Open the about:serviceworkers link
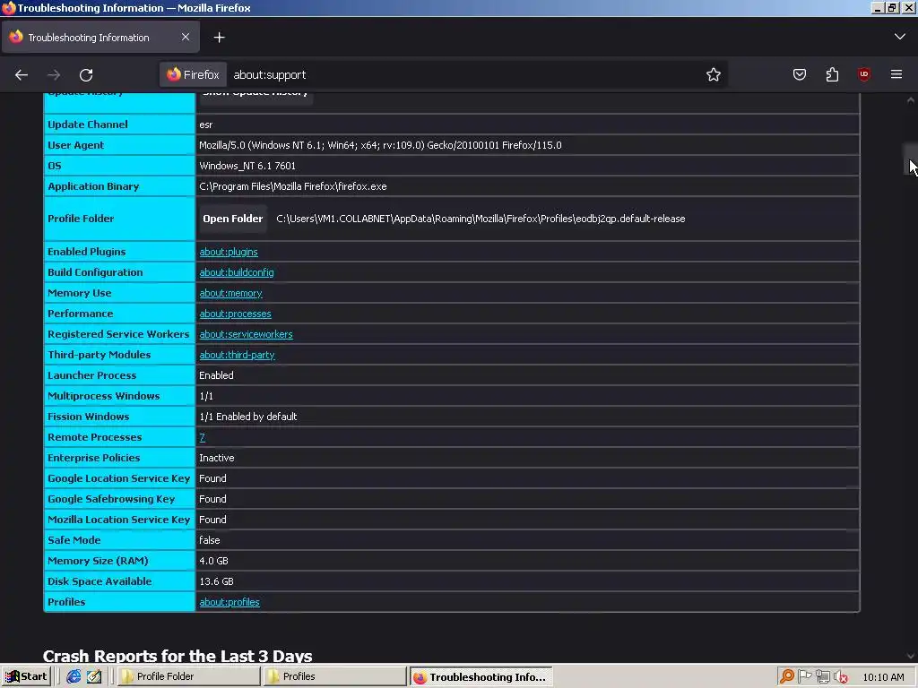This screenshot has width=918, height=688. (x=246, y=334)
